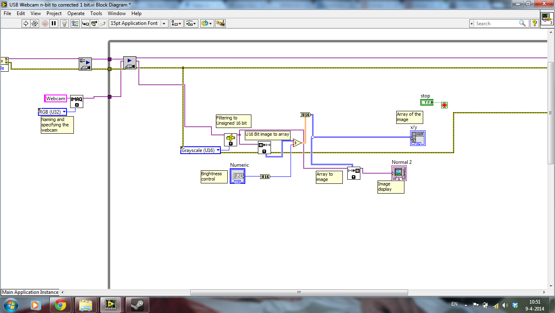Image resolution: width=555 pixels, height=313 pixels.
Task: Toggle the stop boolean TF terminal
Action: click(x=427, y=102)
